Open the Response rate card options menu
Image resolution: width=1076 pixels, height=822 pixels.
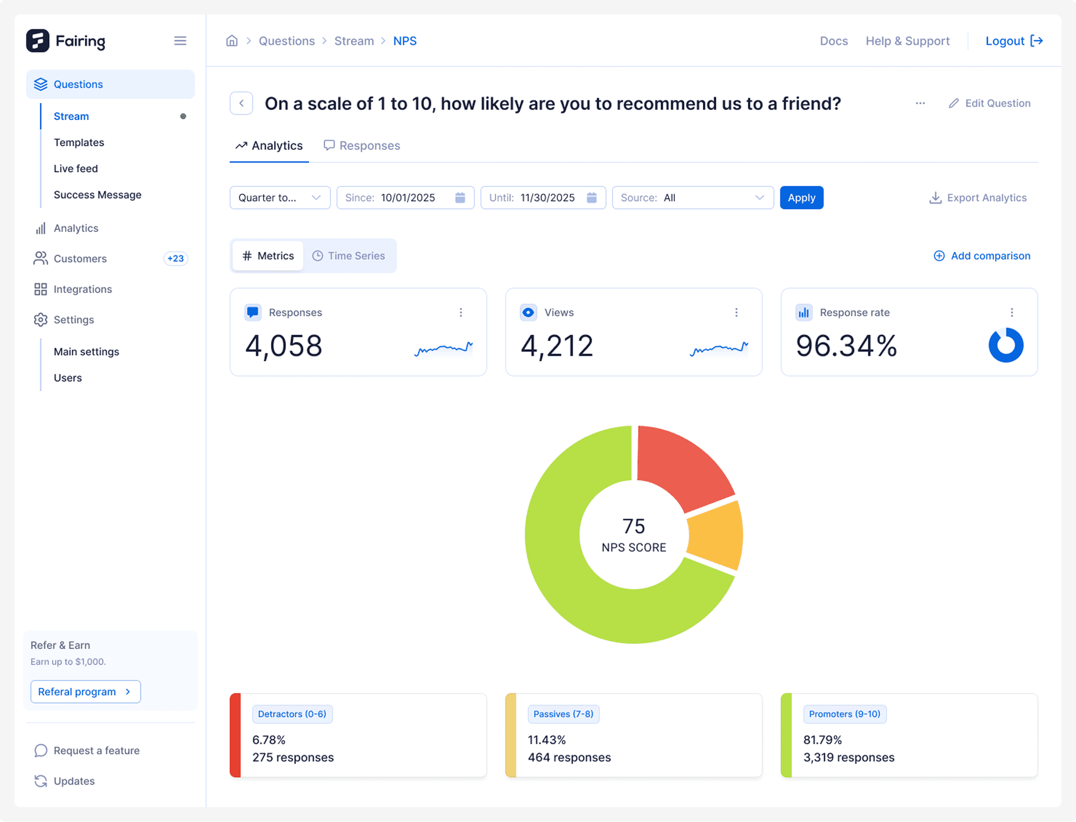pos(1012,312)
